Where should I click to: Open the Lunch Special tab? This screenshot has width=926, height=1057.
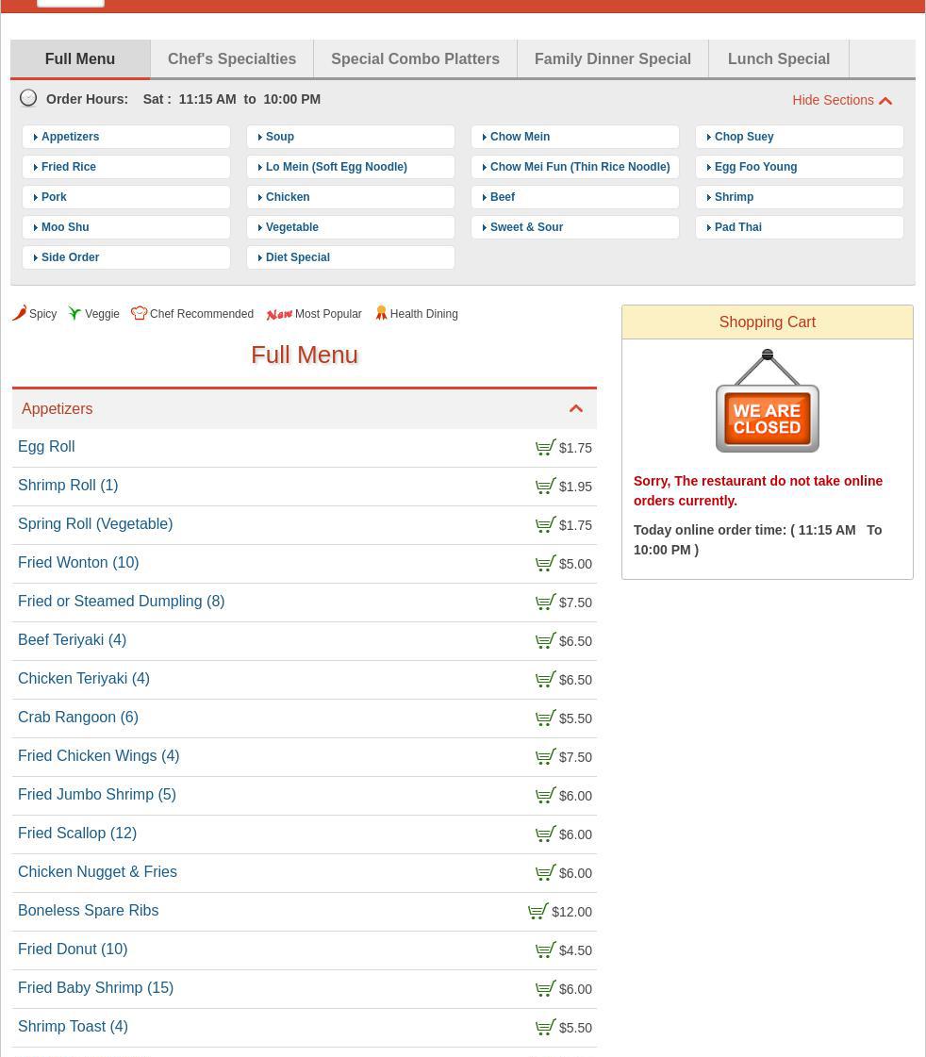click(778, 58)
